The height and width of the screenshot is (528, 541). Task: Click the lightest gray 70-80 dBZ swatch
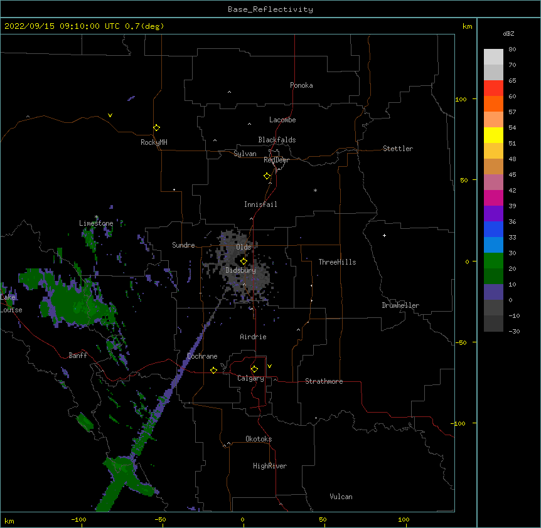pos(493,57)
